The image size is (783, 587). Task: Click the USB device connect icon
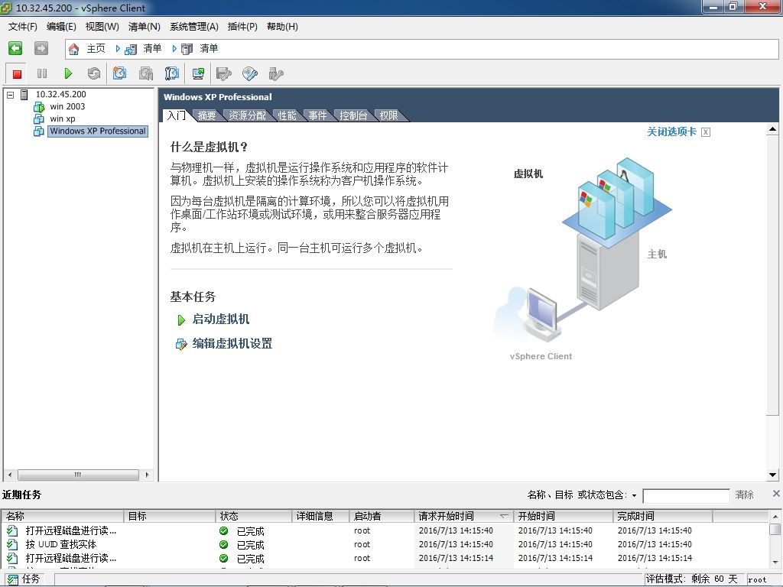tap(275, 74)
